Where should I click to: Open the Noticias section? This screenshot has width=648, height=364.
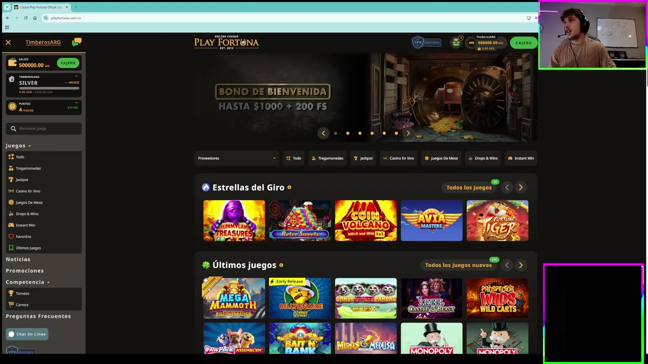click(18, 259)
